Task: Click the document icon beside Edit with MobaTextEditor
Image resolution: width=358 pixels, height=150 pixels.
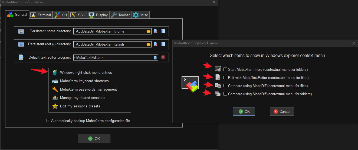Action: tap(218, 77)
